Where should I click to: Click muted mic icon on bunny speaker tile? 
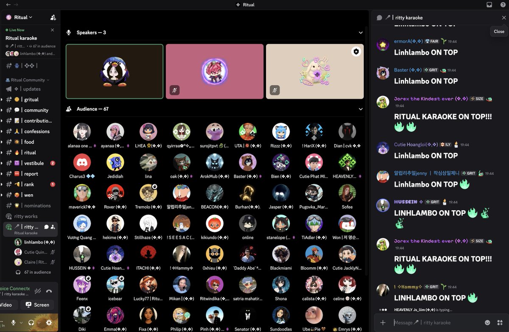click(274, 90)
